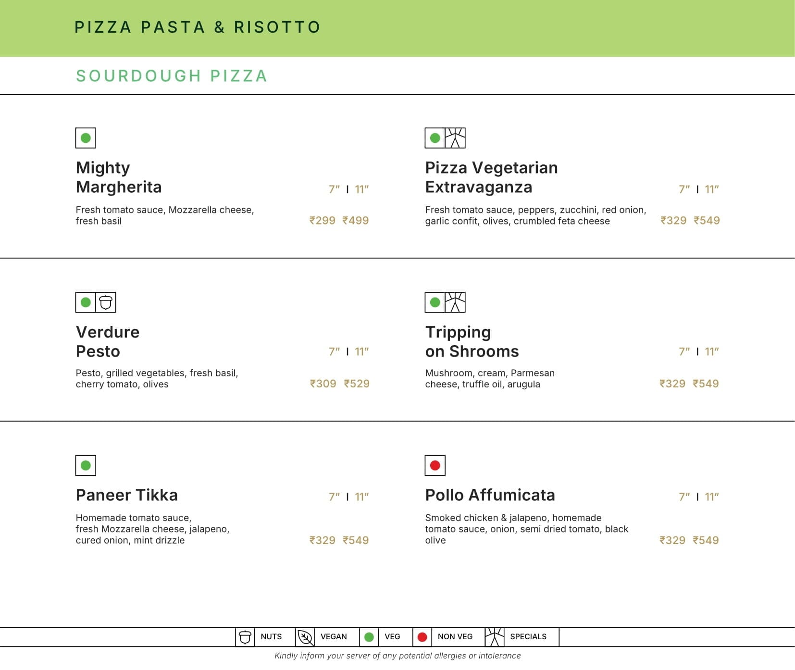Click the red non-veg dot in legend
This screenshot has width=795, height=670.
coord(422,637)
